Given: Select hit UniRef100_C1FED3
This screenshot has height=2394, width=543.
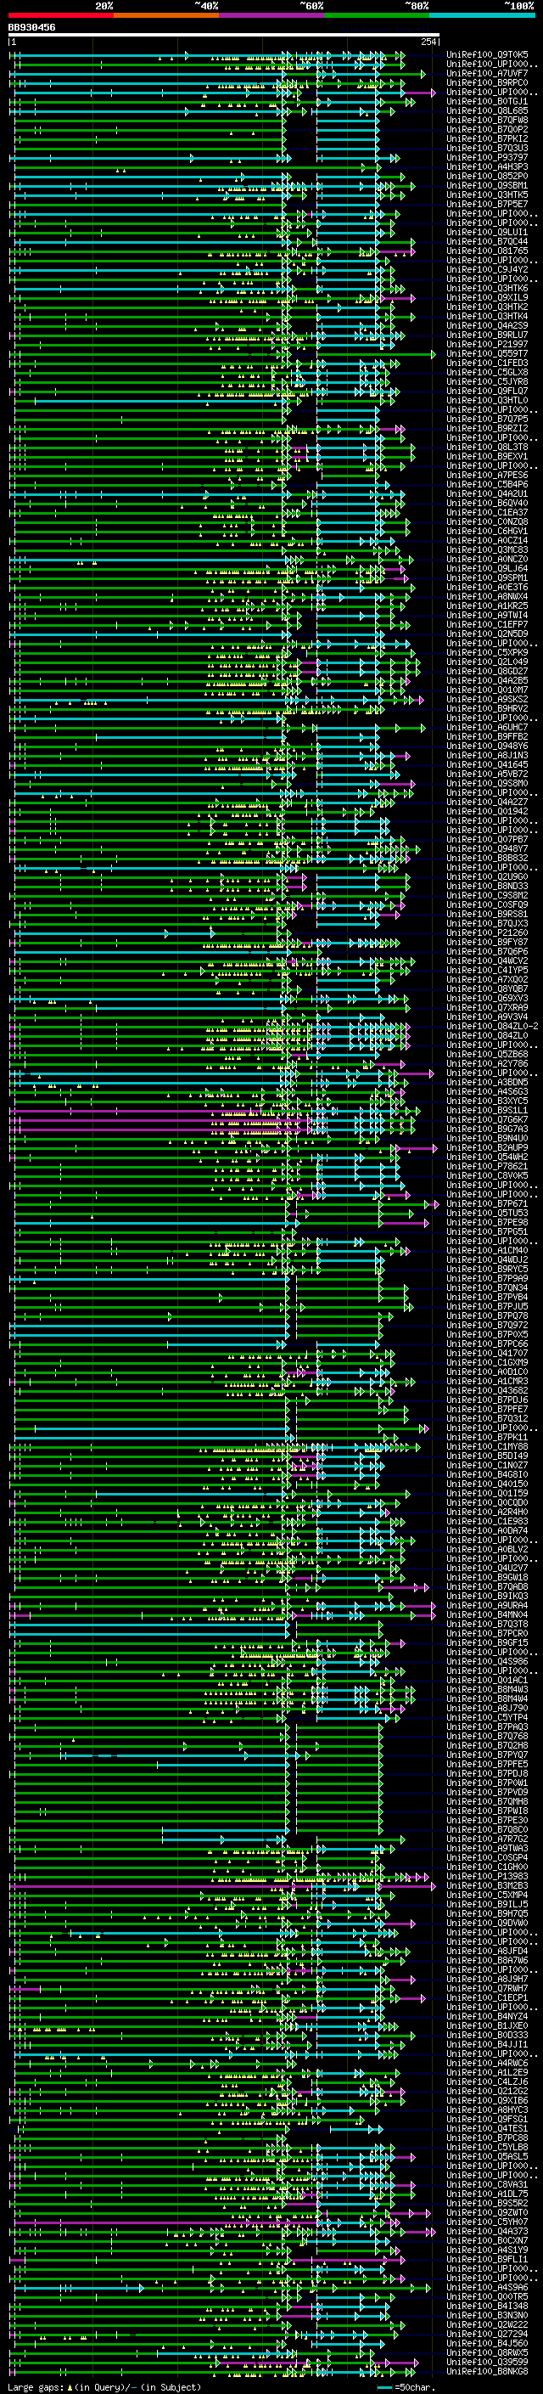Looking at the screenshot, I should [487, 363].
